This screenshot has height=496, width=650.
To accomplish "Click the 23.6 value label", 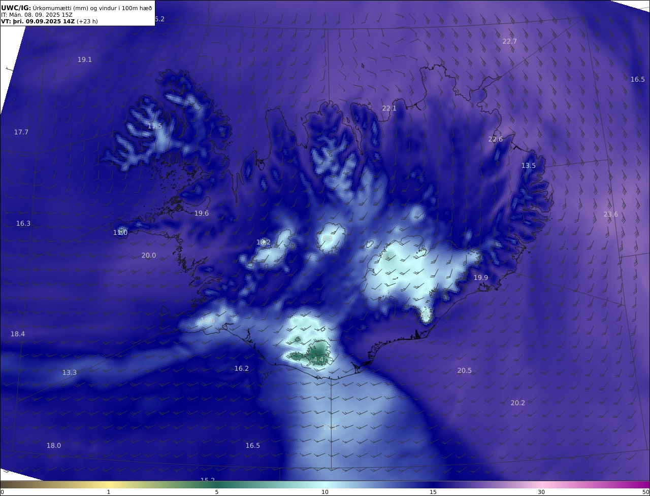I will point(611,215).
